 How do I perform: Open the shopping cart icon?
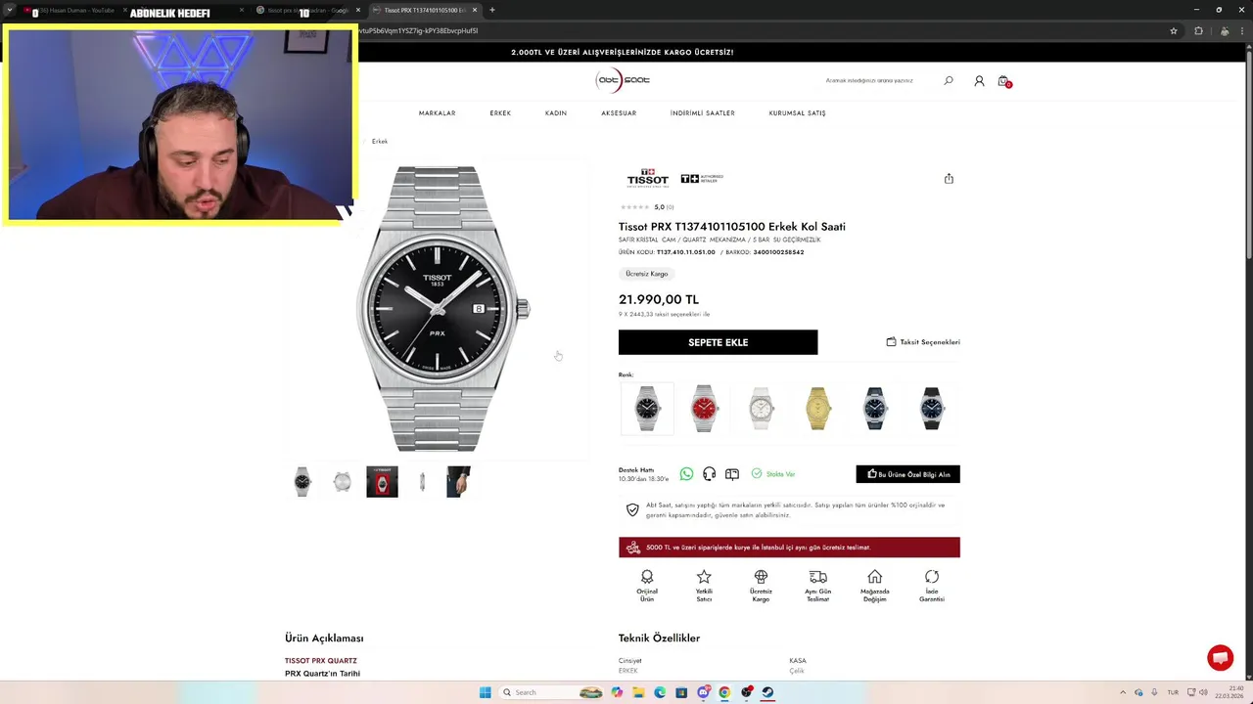pos(1003,81)
